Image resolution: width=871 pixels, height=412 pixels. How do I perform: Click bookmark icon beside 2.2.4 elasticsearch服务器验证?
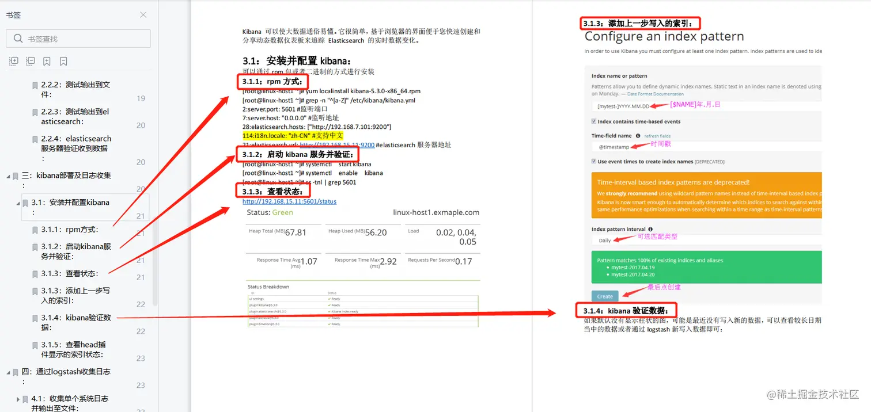pos(35,139)
